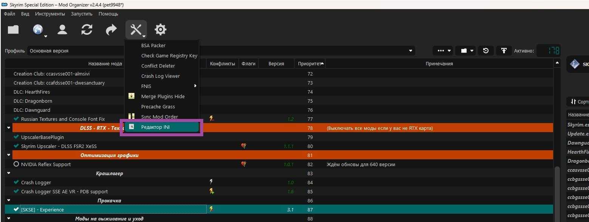
Task: Disable the Crash Logger mod checkbox
Action: coord(16,182)
